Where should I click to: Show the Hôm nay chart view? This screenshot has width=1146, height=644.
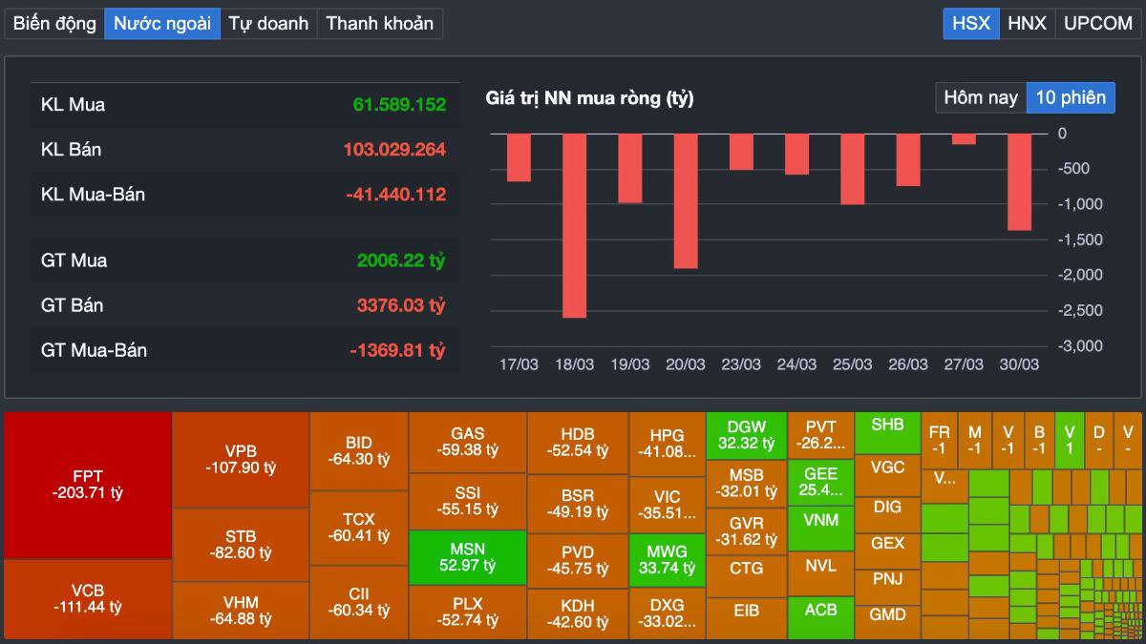[x=981, y=97]
